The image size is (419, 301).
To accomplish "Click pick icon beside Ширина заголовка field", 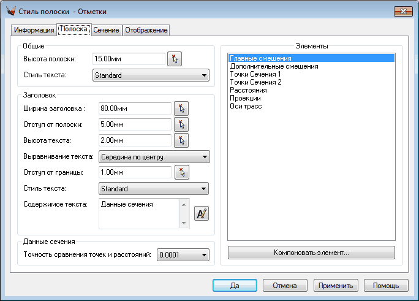I will pos(181,109).
